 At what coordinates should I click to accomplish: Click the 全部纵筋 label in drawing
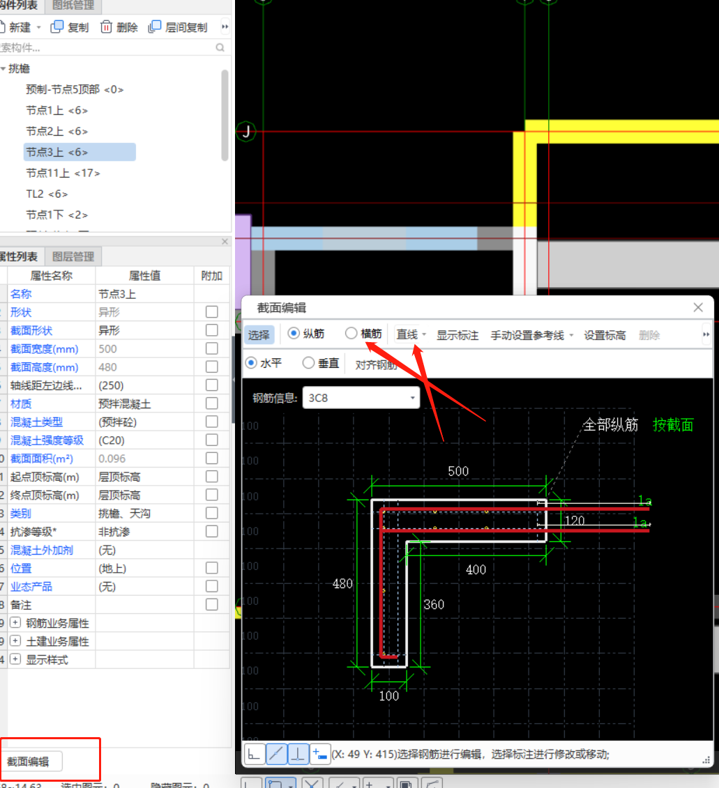coord(610,424)
